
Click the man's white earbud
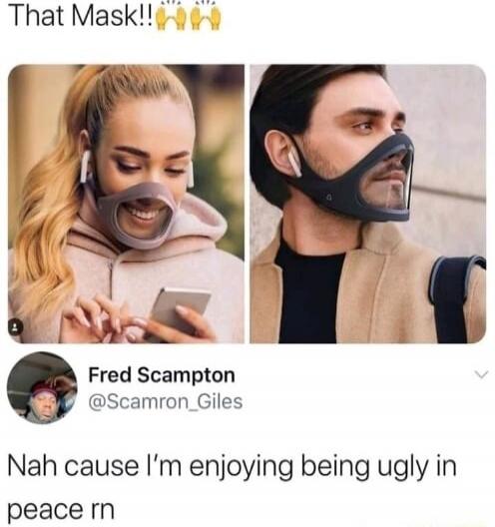tap(294, 164)
